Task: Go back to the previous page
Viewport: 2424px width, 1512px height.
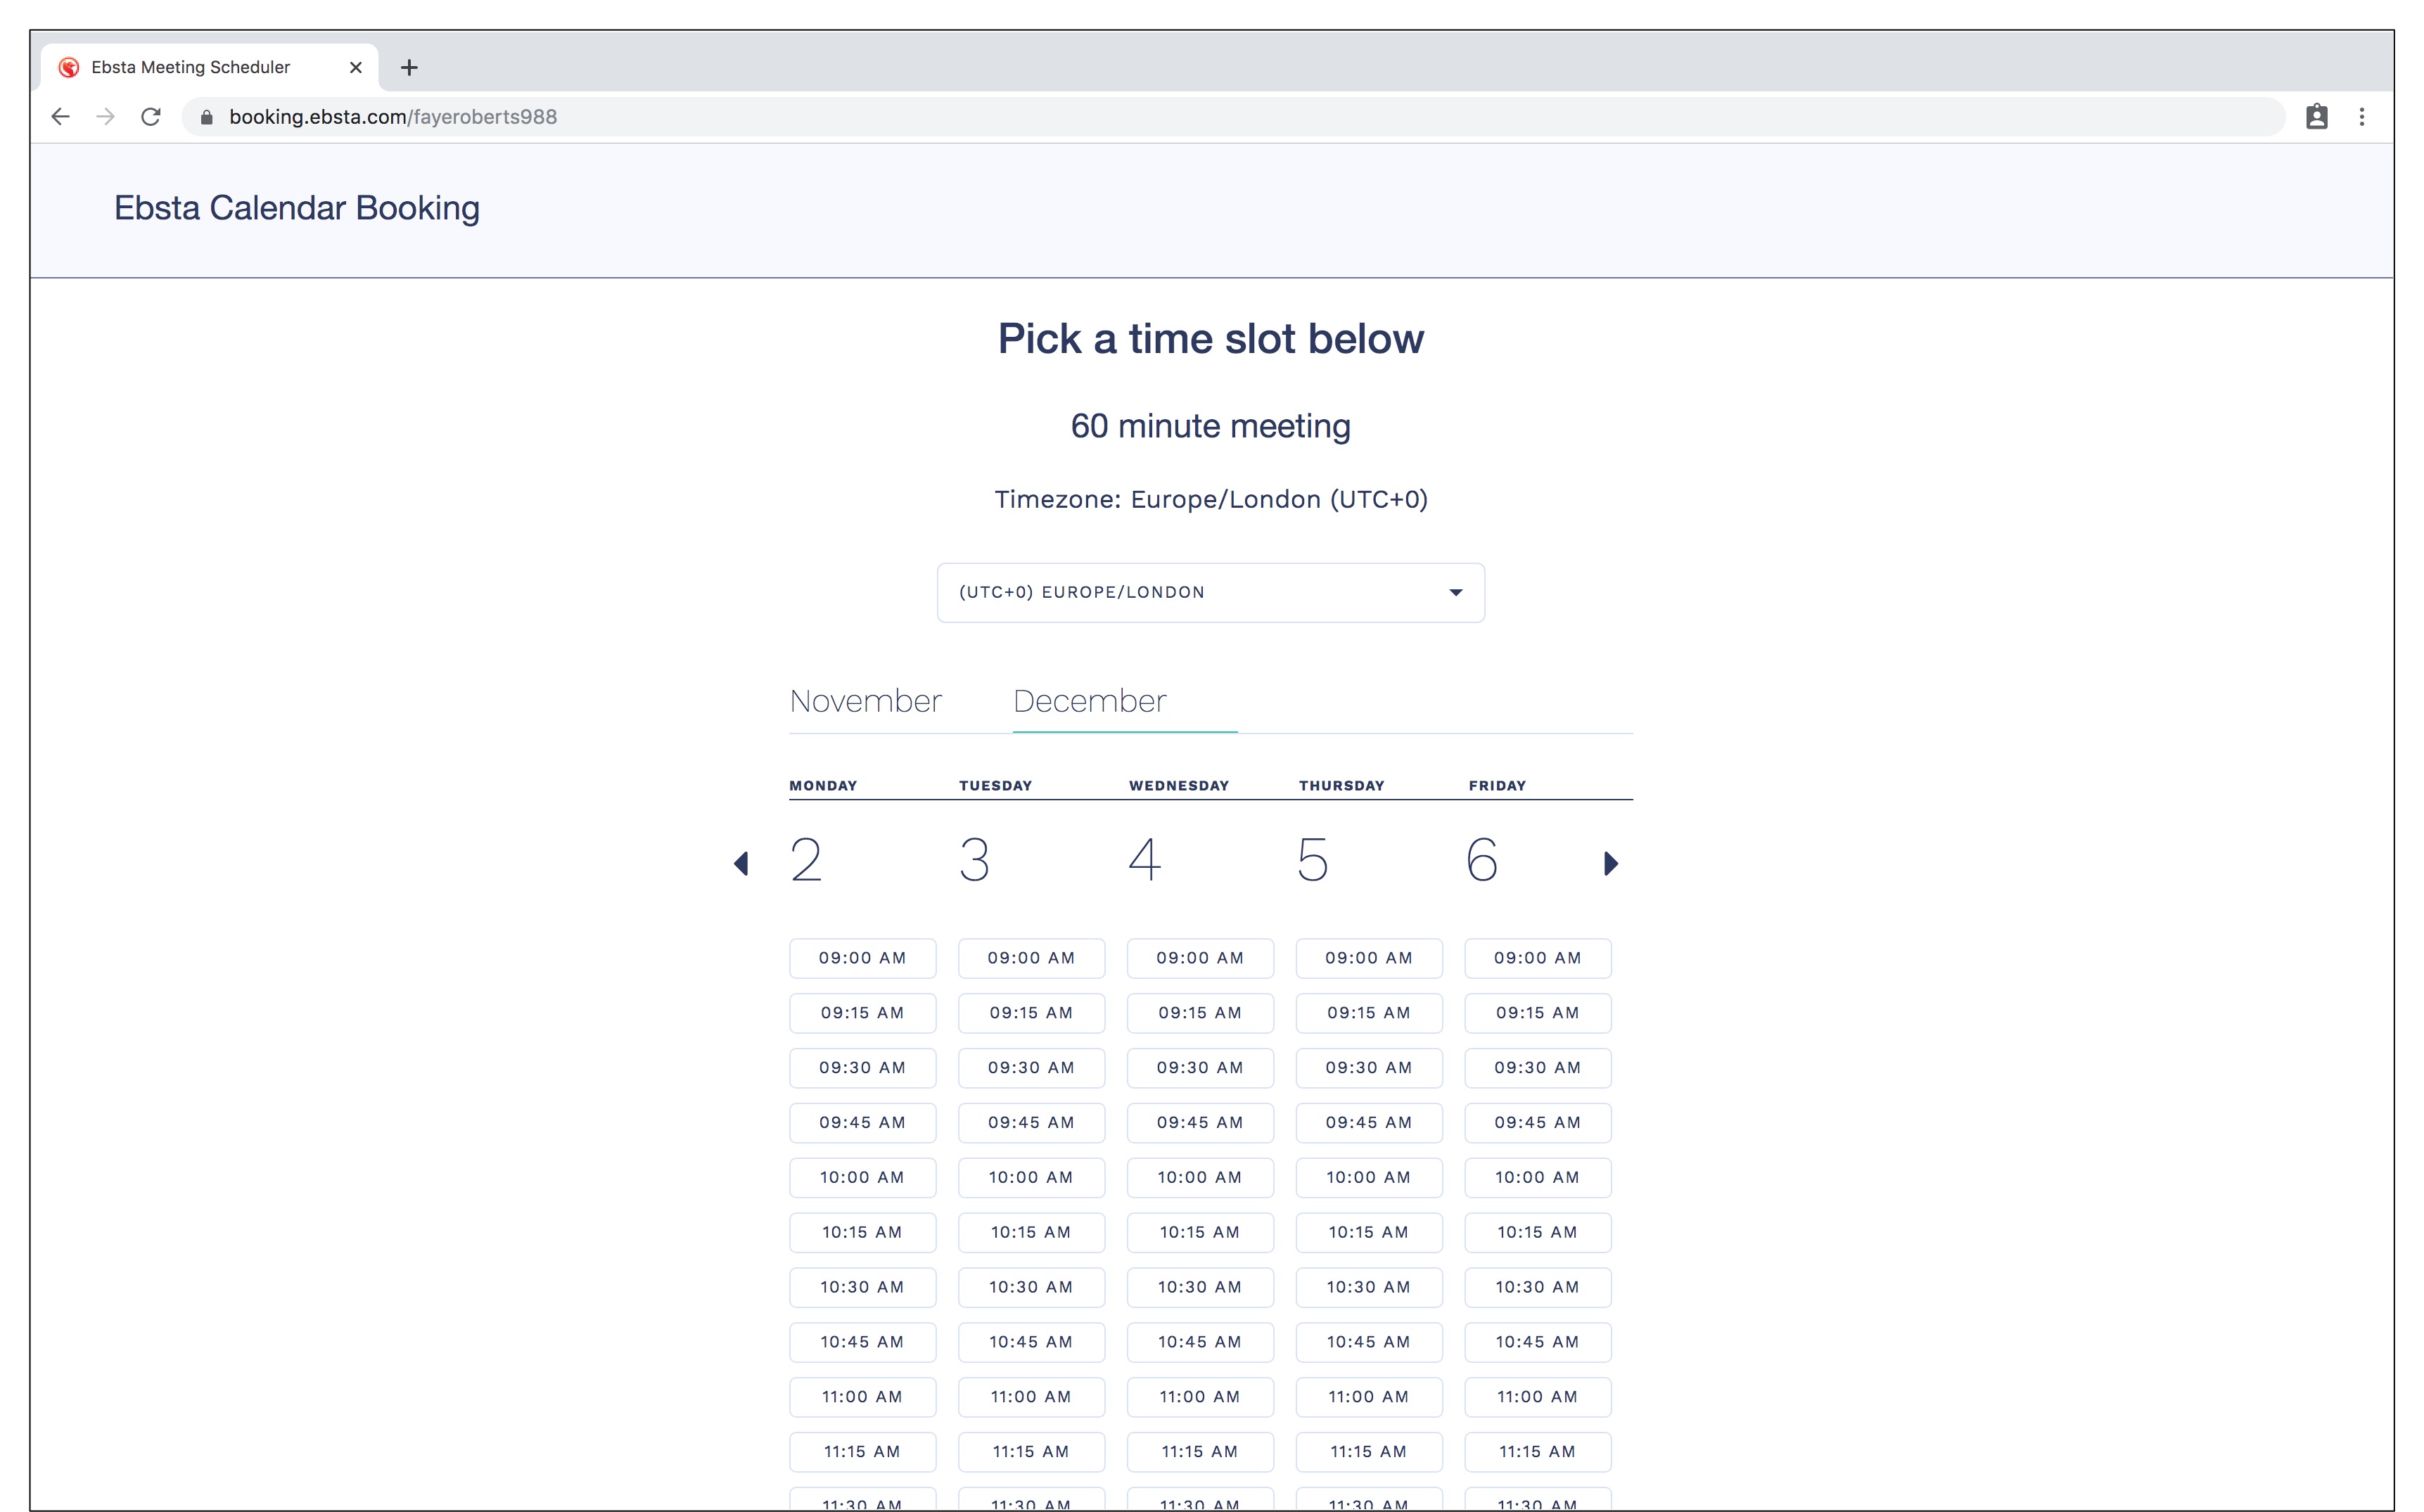Action: click(x=60, y=117)
